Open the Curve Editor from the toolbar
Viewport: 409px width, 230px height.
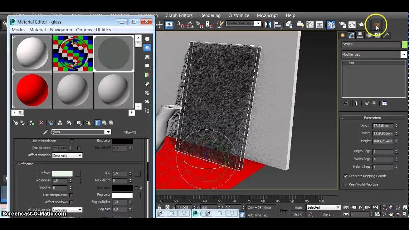pos(310,25)
